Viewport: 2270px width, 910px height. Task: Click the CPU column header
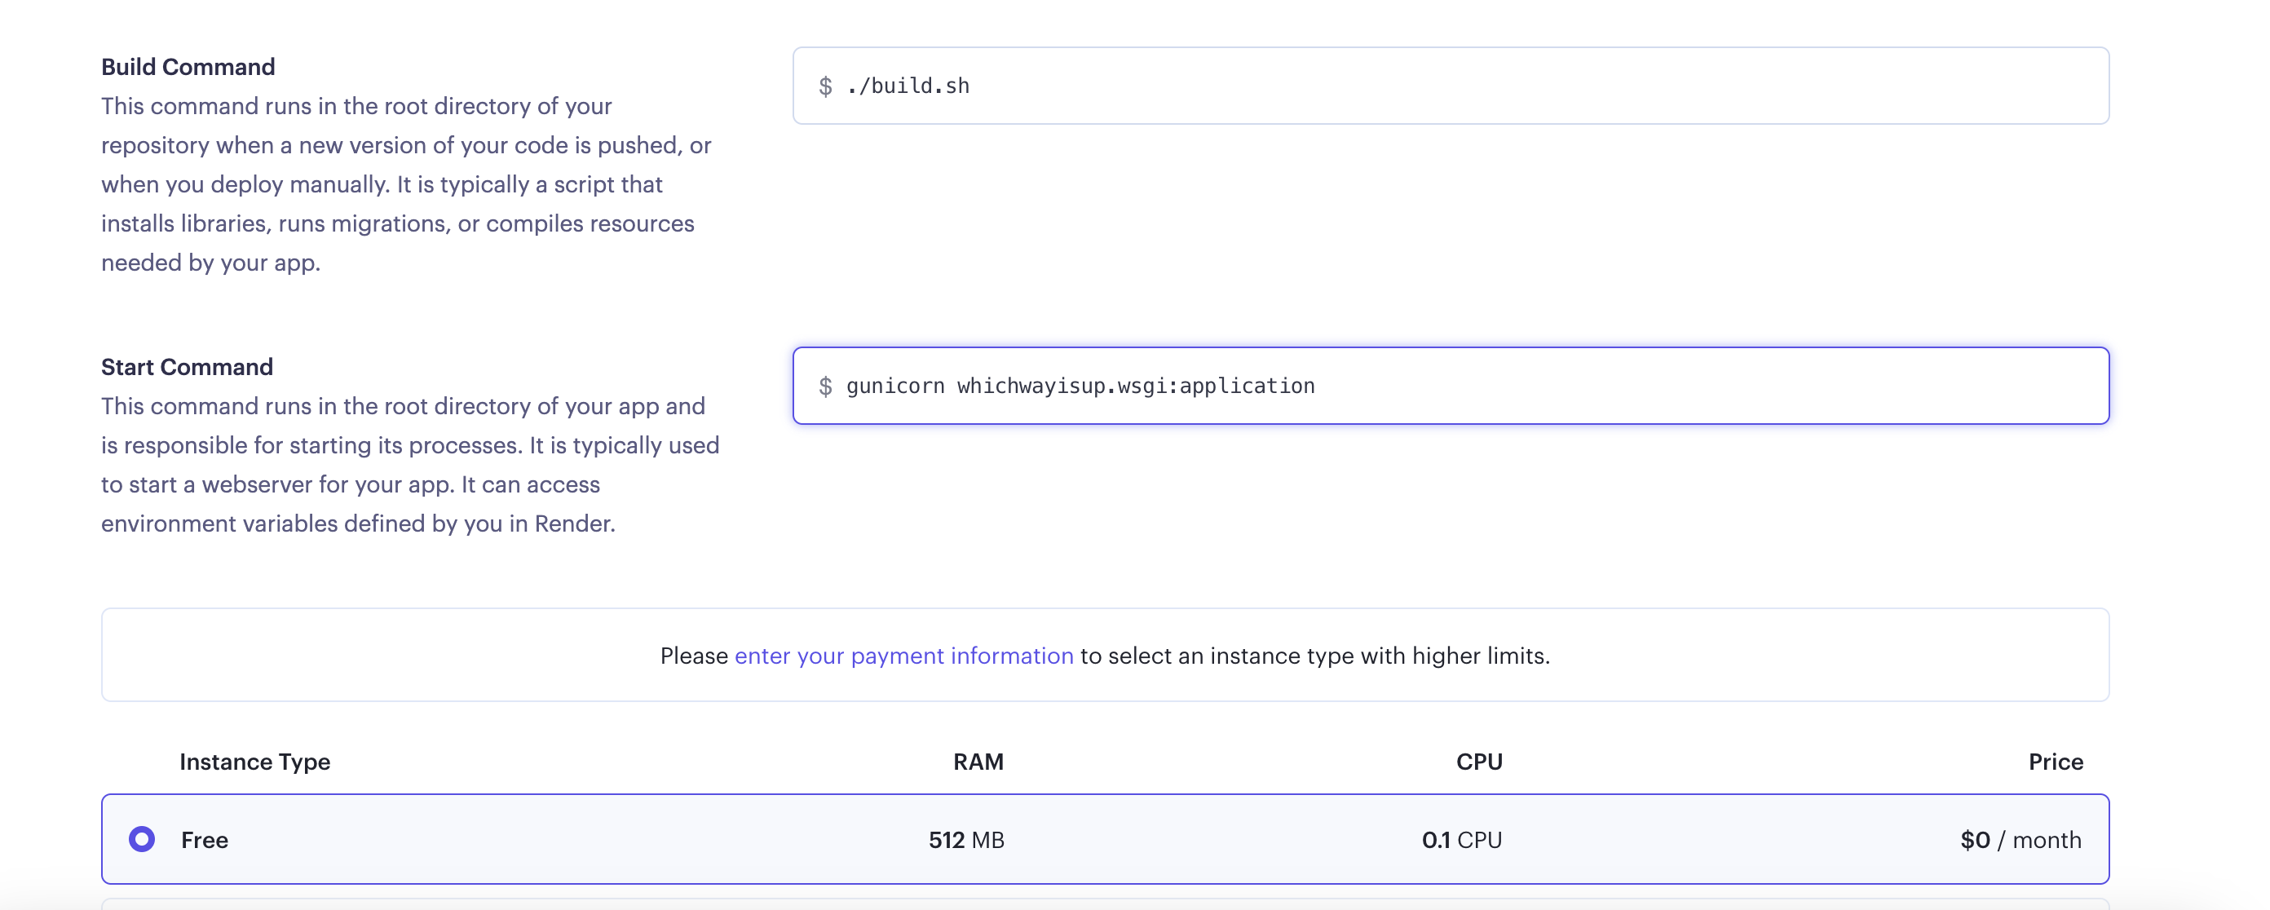point(1478,761)
